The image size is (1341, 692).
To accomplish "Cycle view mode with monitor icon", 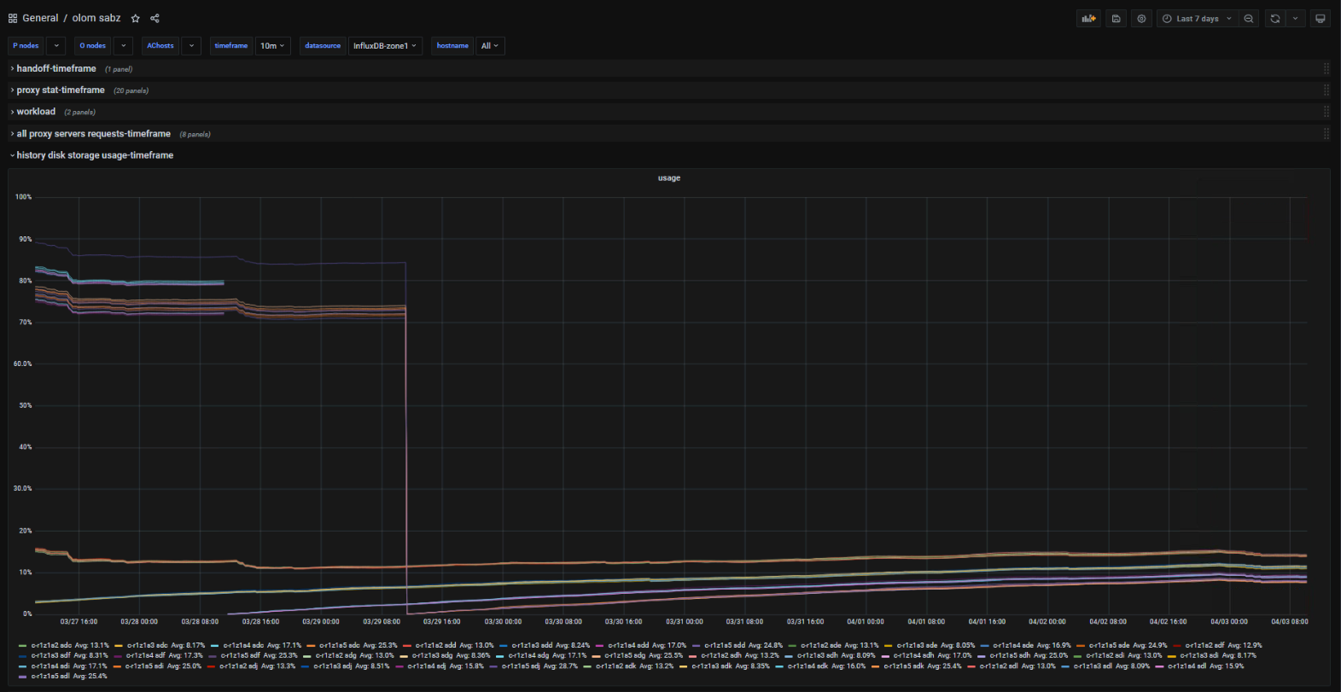I will 1320,19.
